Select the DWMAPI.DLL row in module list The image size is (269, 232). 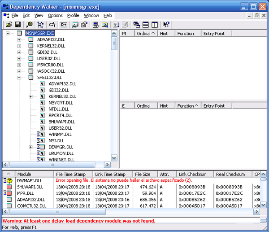(x=131, y=180)
